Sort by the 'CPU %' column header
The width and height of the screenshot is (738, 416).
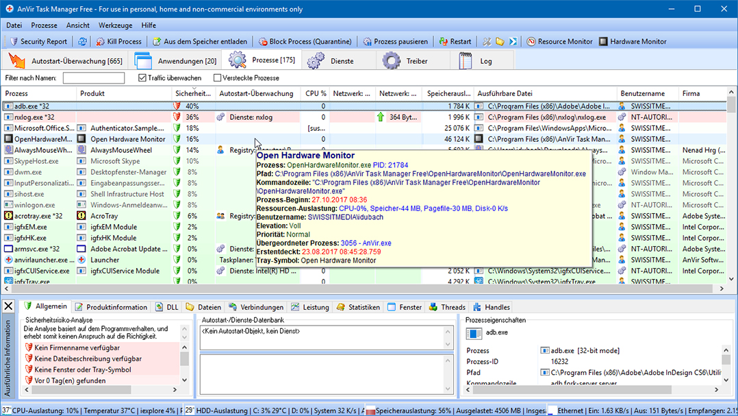tap(315, 93)
